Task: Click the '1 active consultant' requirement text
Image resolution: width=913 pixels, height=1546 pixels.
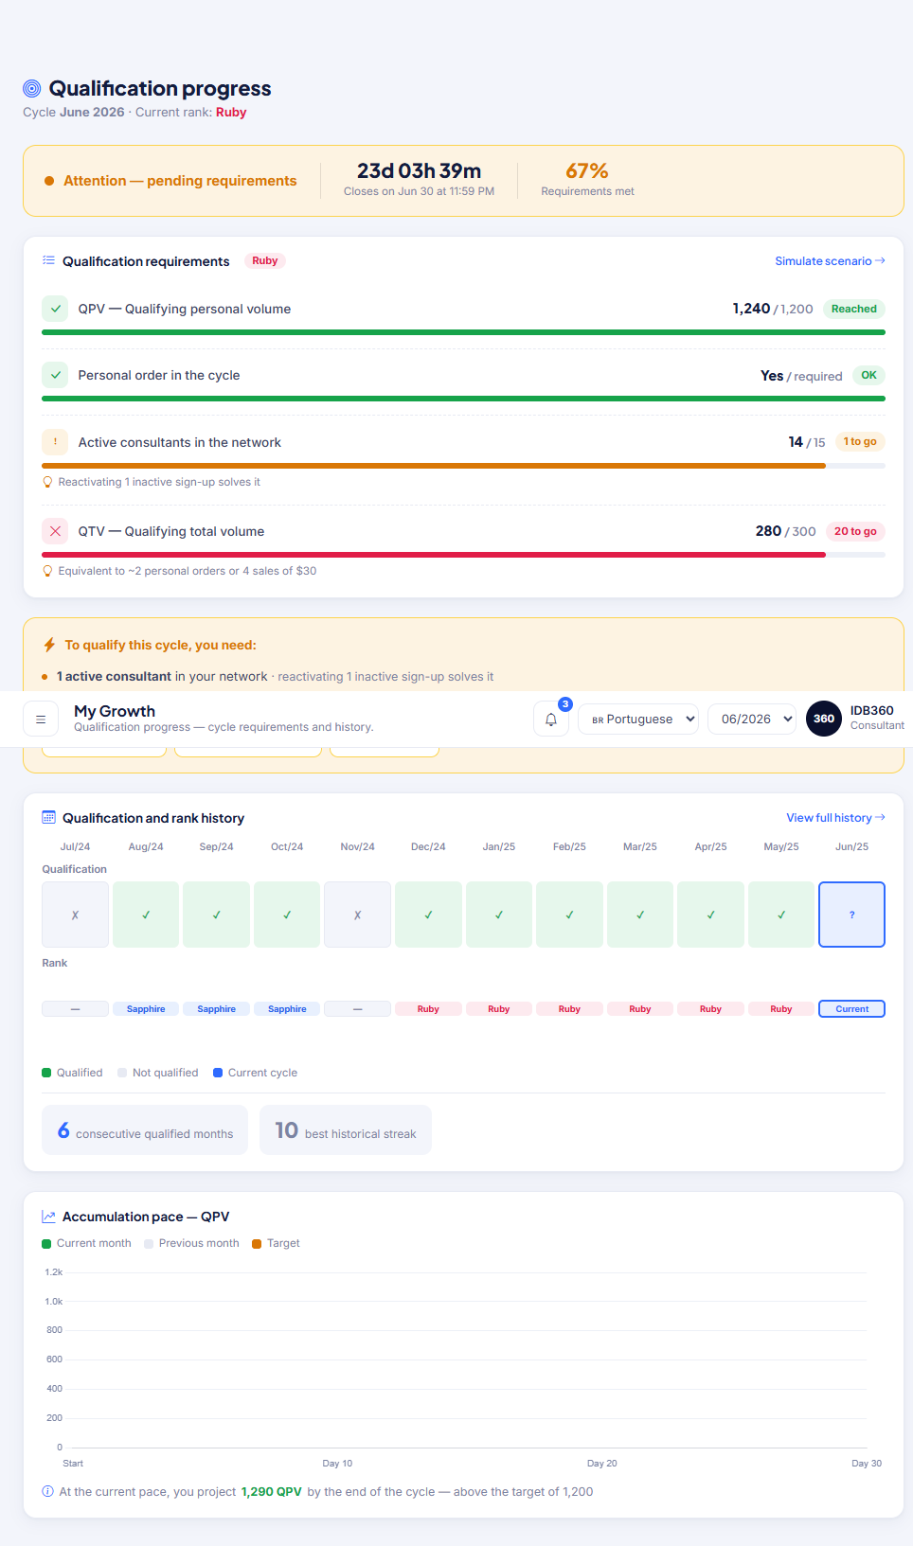Action: pyautogui.click(x=114, y=677)
